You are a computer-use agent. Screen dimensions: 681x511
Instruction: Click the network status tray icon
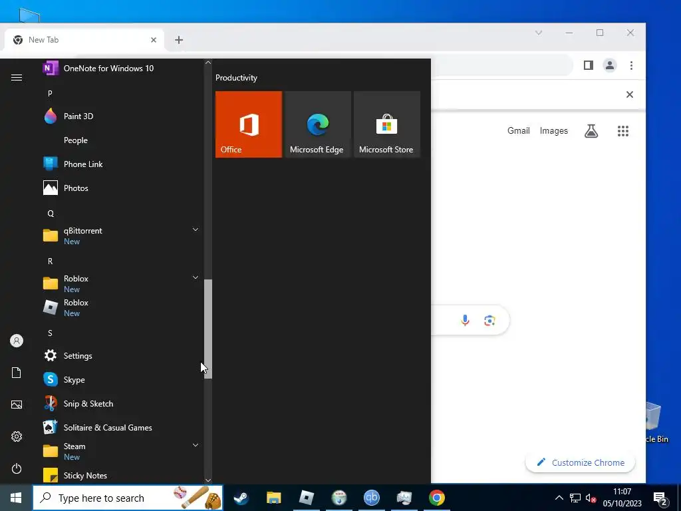(x=575, y=498)
